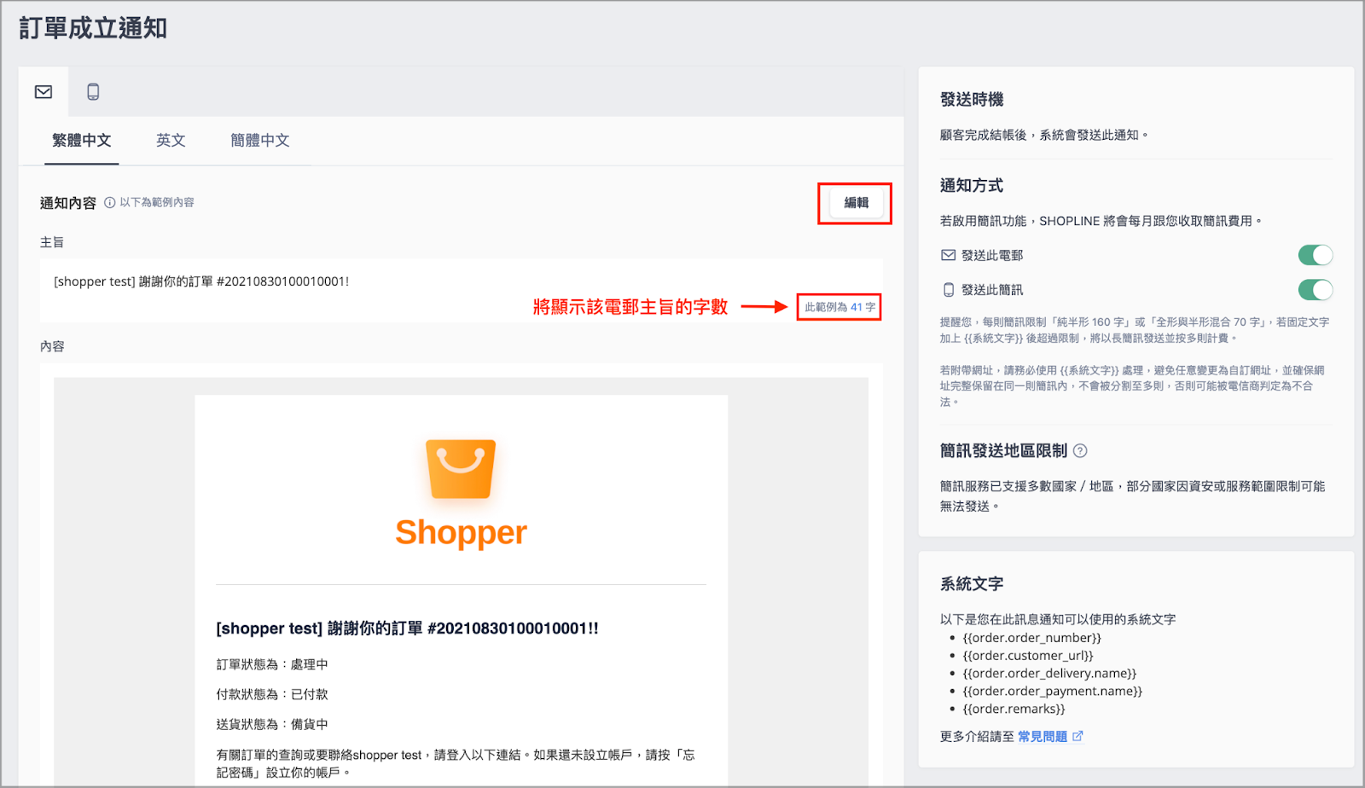Select the email envelope tab icon
Image resolution: width=1365 pixels, height=788 pixels.
click(44, 92)
